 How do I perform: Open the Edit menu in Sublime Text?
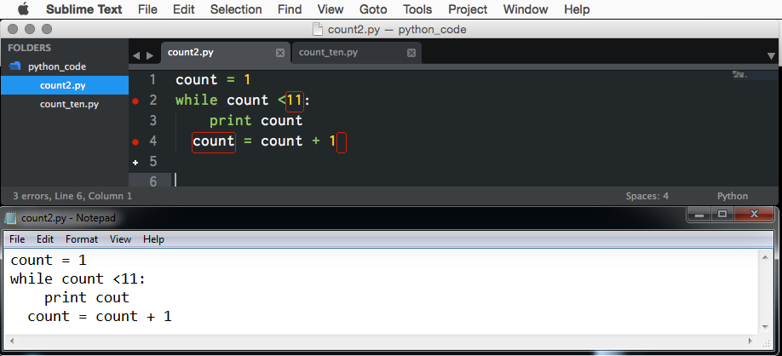(183, 9)
